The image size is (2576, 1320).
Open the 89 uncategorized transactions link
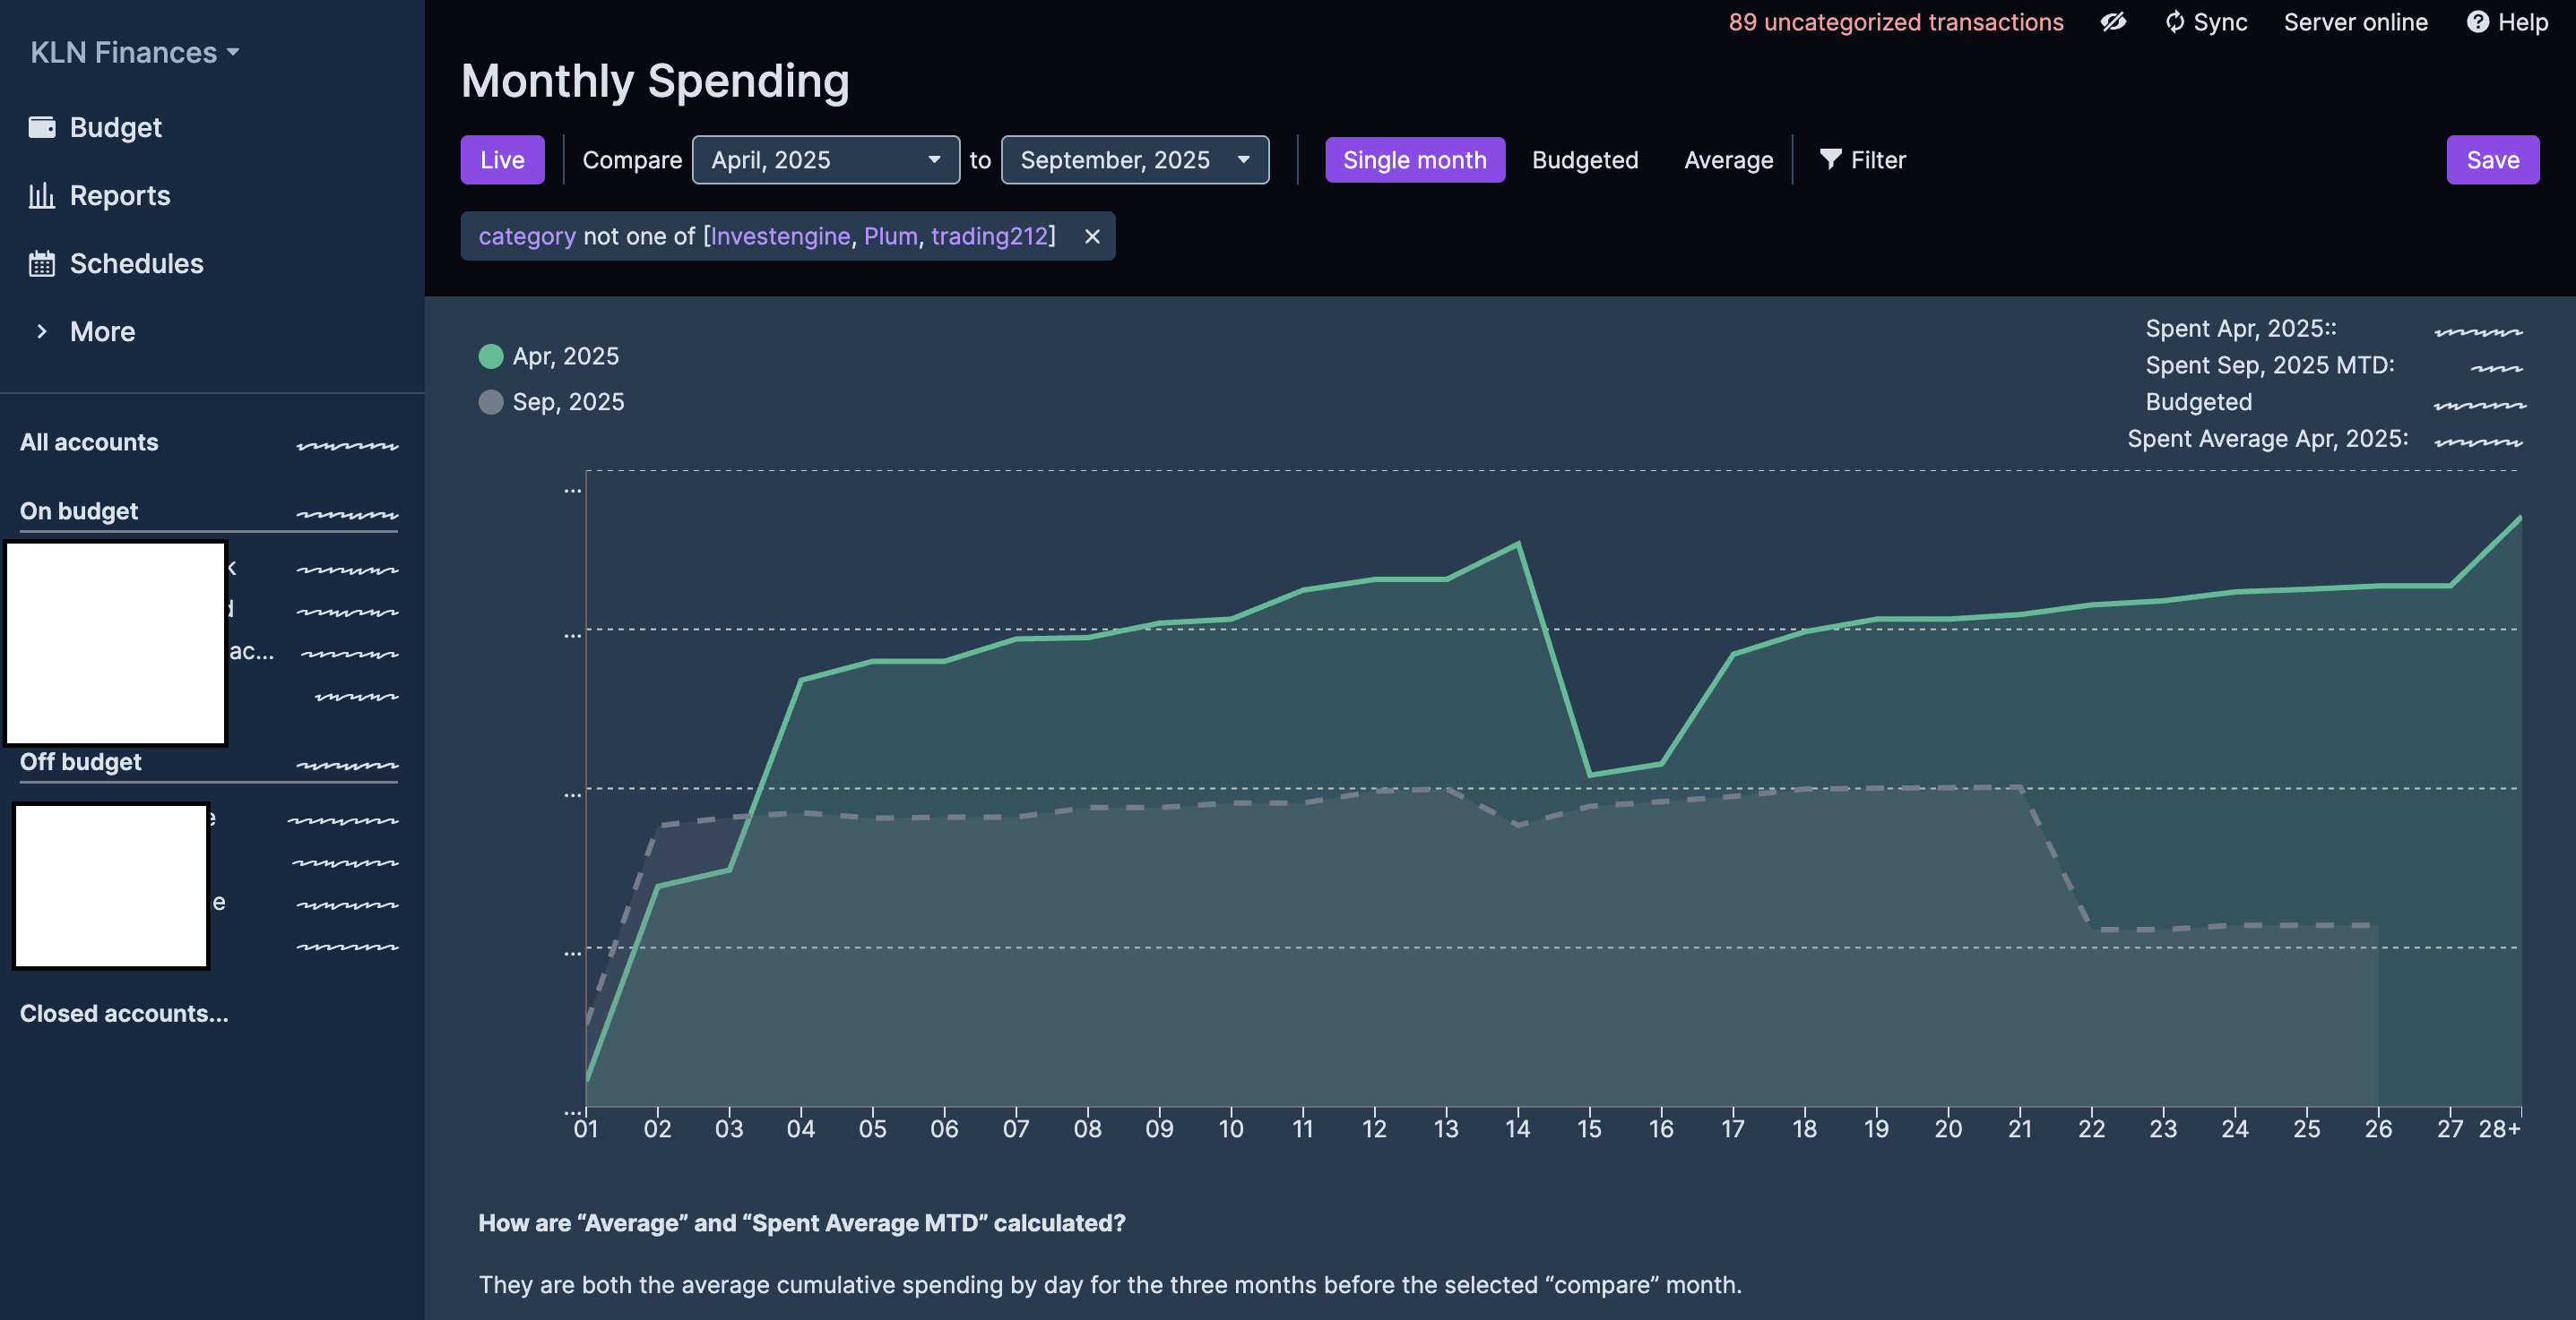pos(1895,22)
